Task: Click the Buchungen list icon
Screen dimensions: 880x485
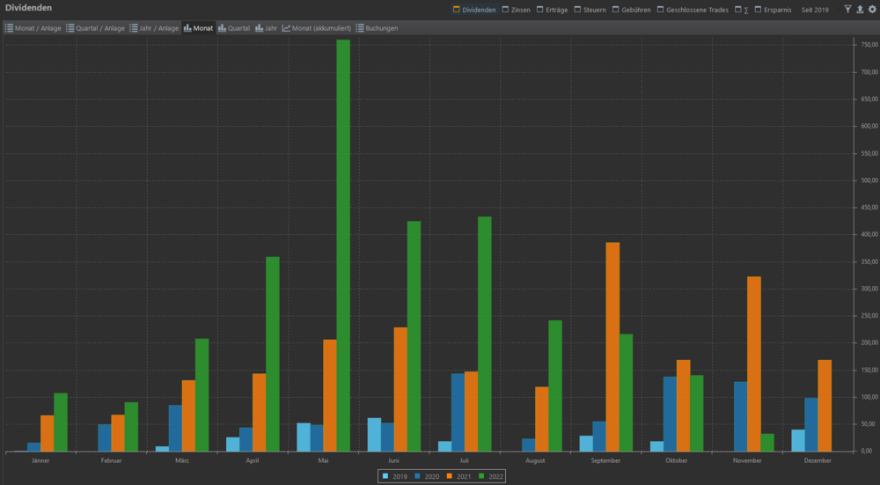Action: click(x=360, y=28)
